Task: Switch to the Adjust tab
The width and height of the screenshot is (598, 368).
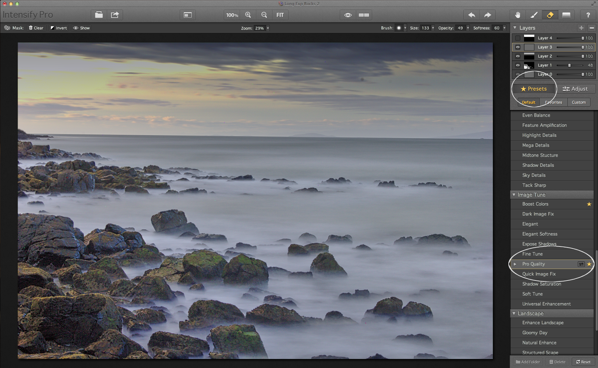Action: pyautogui.click(x=575, y=89)
